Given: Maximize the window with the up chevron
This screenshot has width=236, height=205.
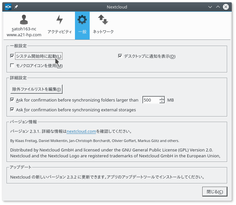Looking at the screenshot, I should (x=218, y=7).
